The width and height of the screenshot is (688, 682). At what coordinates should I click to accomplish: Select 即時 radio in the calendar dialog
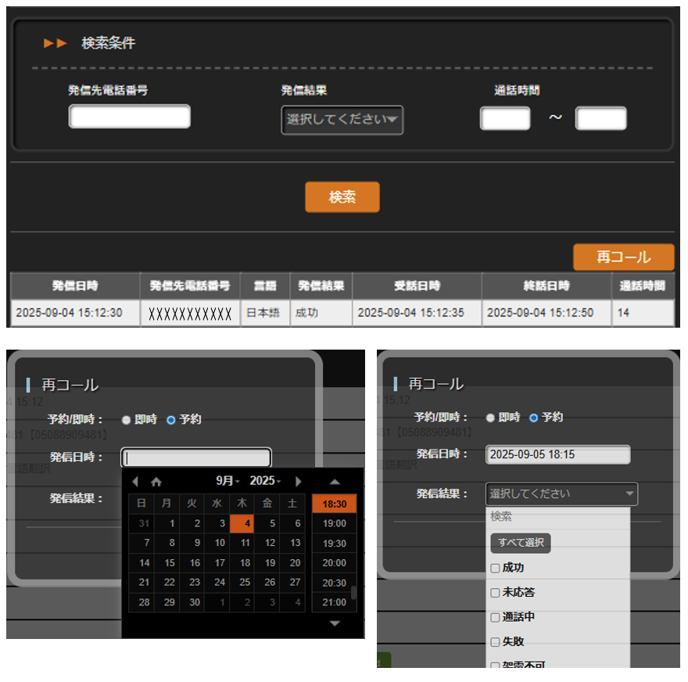coord(126,420)
